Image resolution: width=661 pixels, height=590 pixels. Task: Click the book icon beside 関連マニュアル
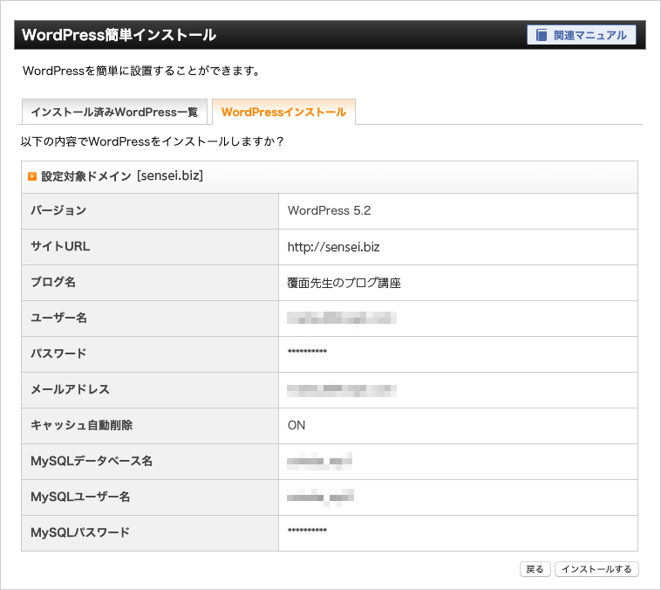coord(542,35)
